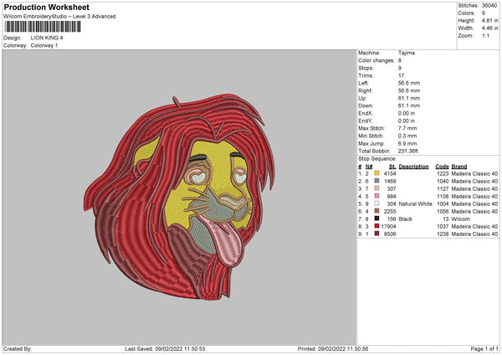Viewport: 502px width, 355px height.
Task: Select the LION KING 4 design name
Action: click(49, 38)
